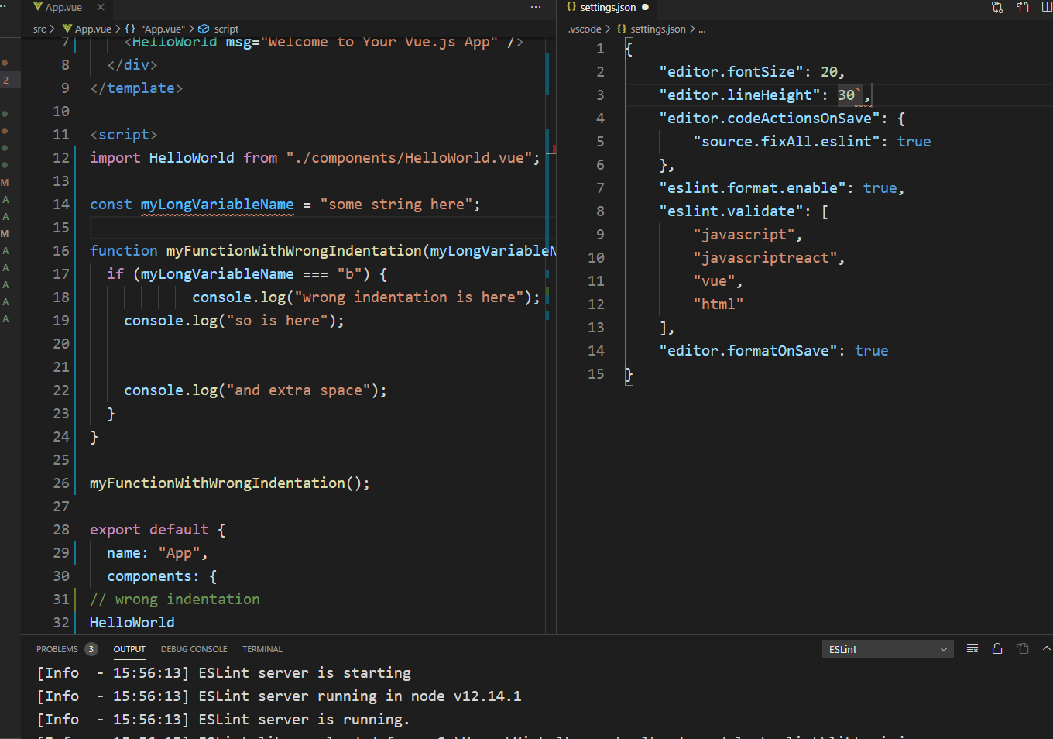Select script symbol in the breadcrumb
The image size is (1053, 739).
[x=219, y=29]
